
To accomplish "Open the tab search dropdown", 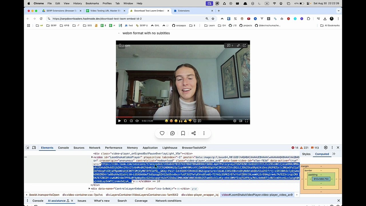I will click(x=339, y=11).
